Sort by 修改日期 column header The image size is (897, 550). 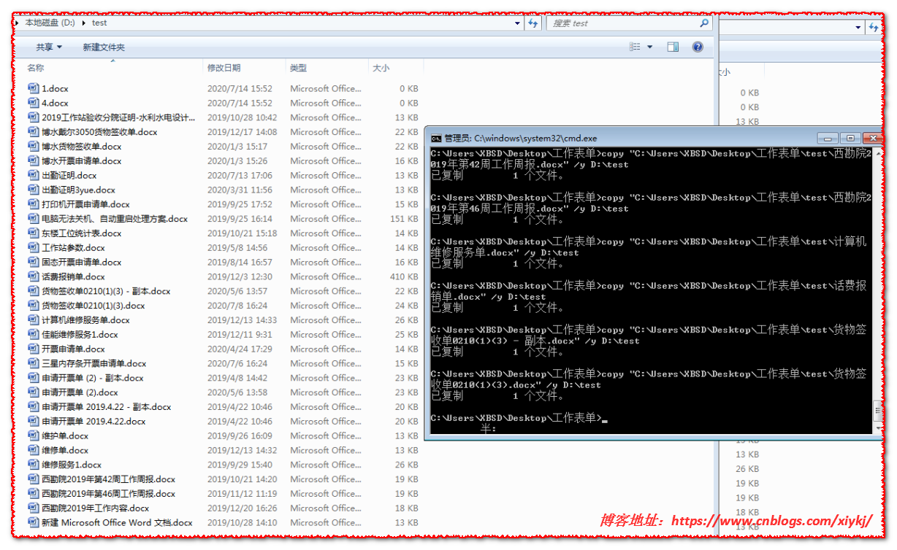point(224,68)
